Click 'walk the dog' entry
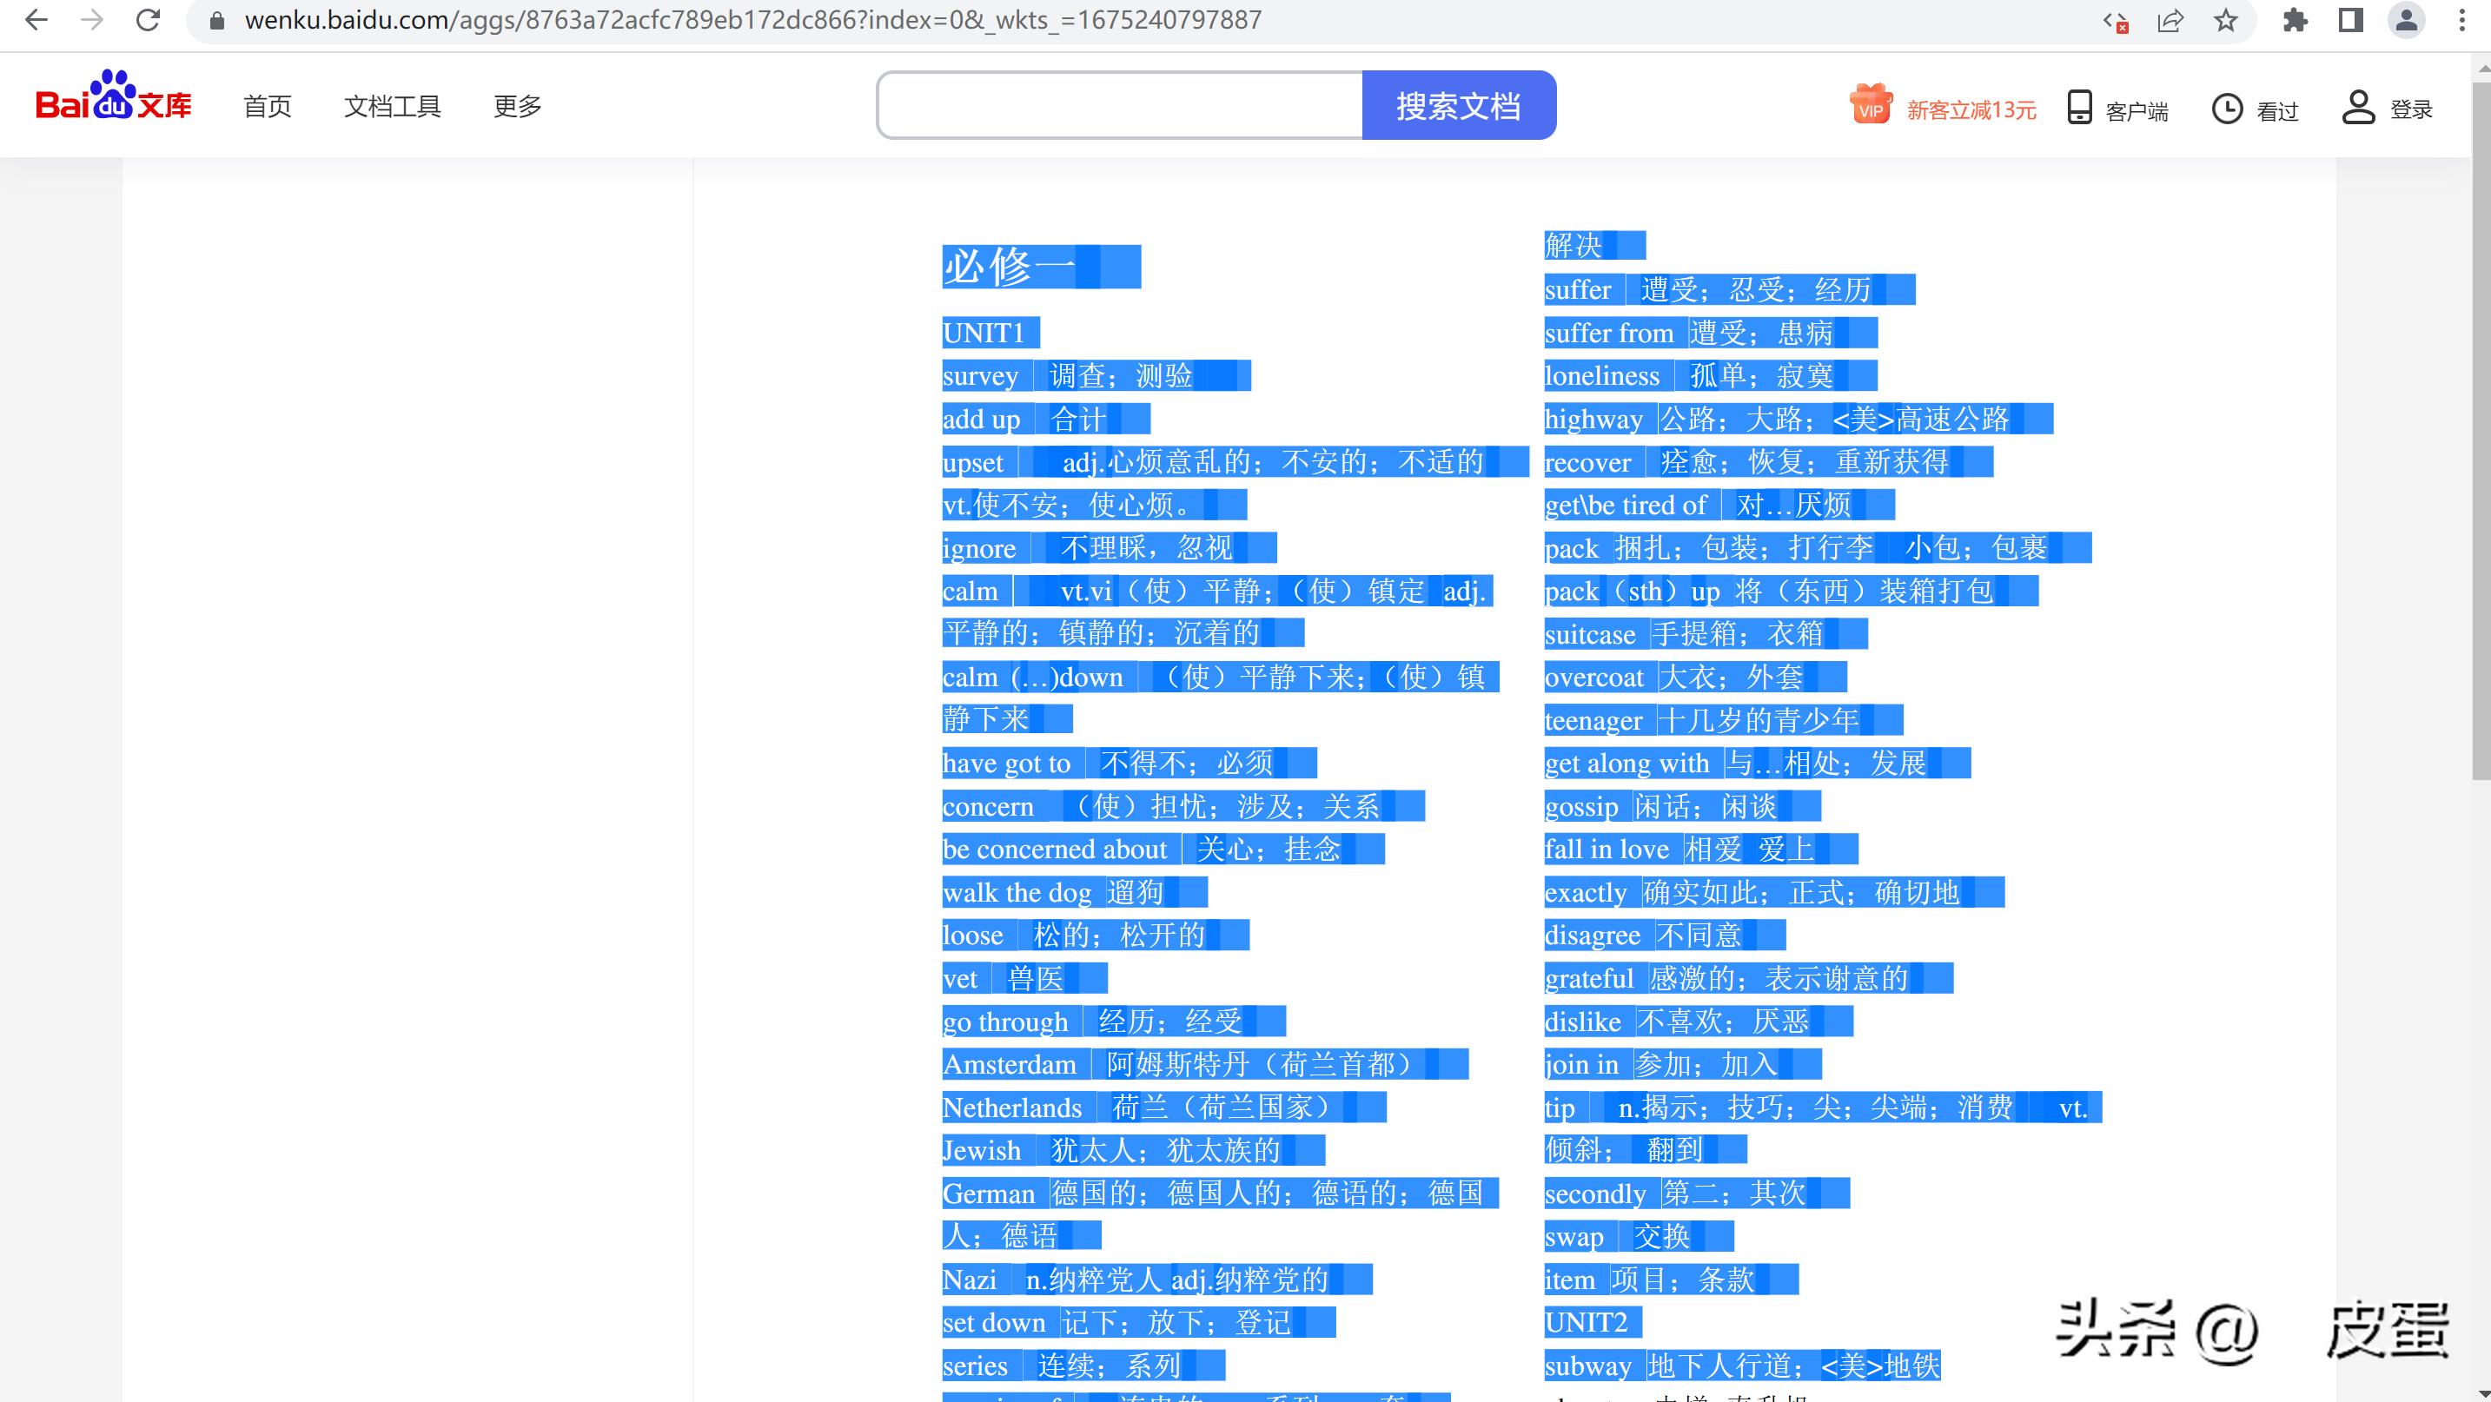The height and width of the screenshot is (1402, 2491). tap(1017, 891)
